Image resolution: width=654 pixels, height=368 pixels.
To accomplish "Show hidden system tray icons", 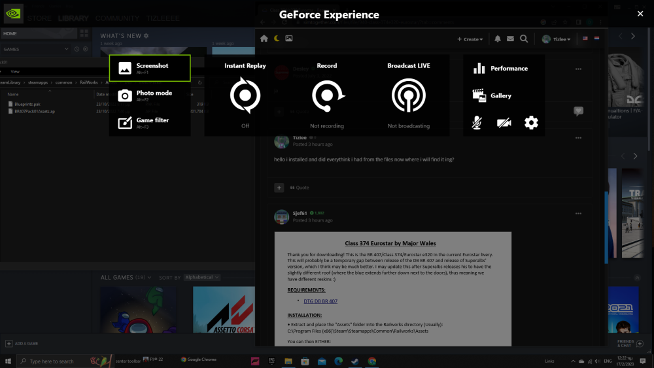I will (573, 361).
